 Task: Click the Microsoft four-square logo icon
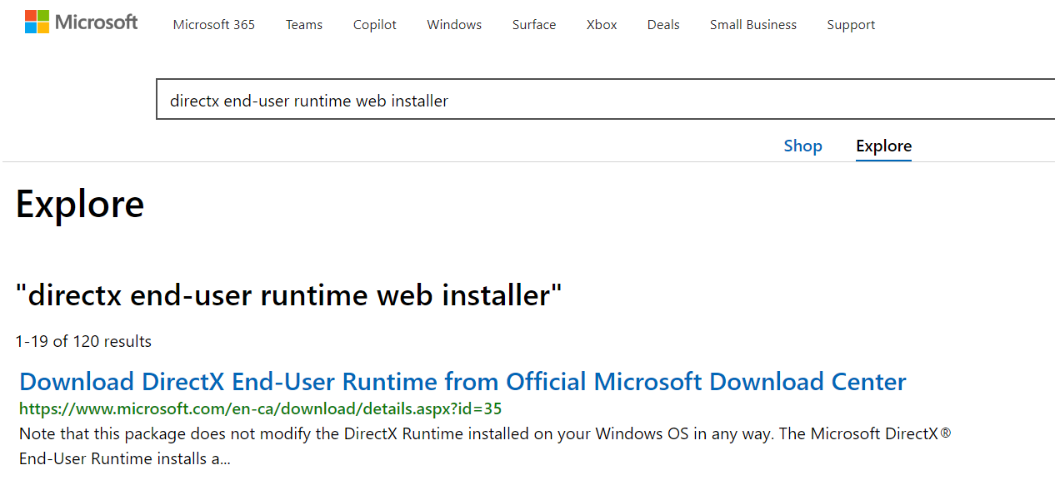(x=37, y=22)
